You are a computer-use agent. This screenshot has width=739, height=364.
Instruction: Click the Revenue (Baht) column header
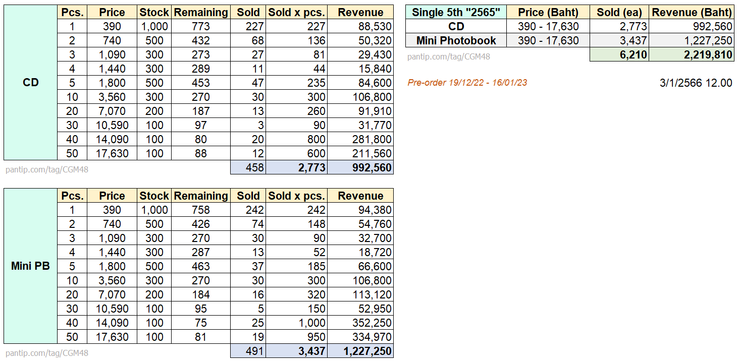(x=692, y=13)
